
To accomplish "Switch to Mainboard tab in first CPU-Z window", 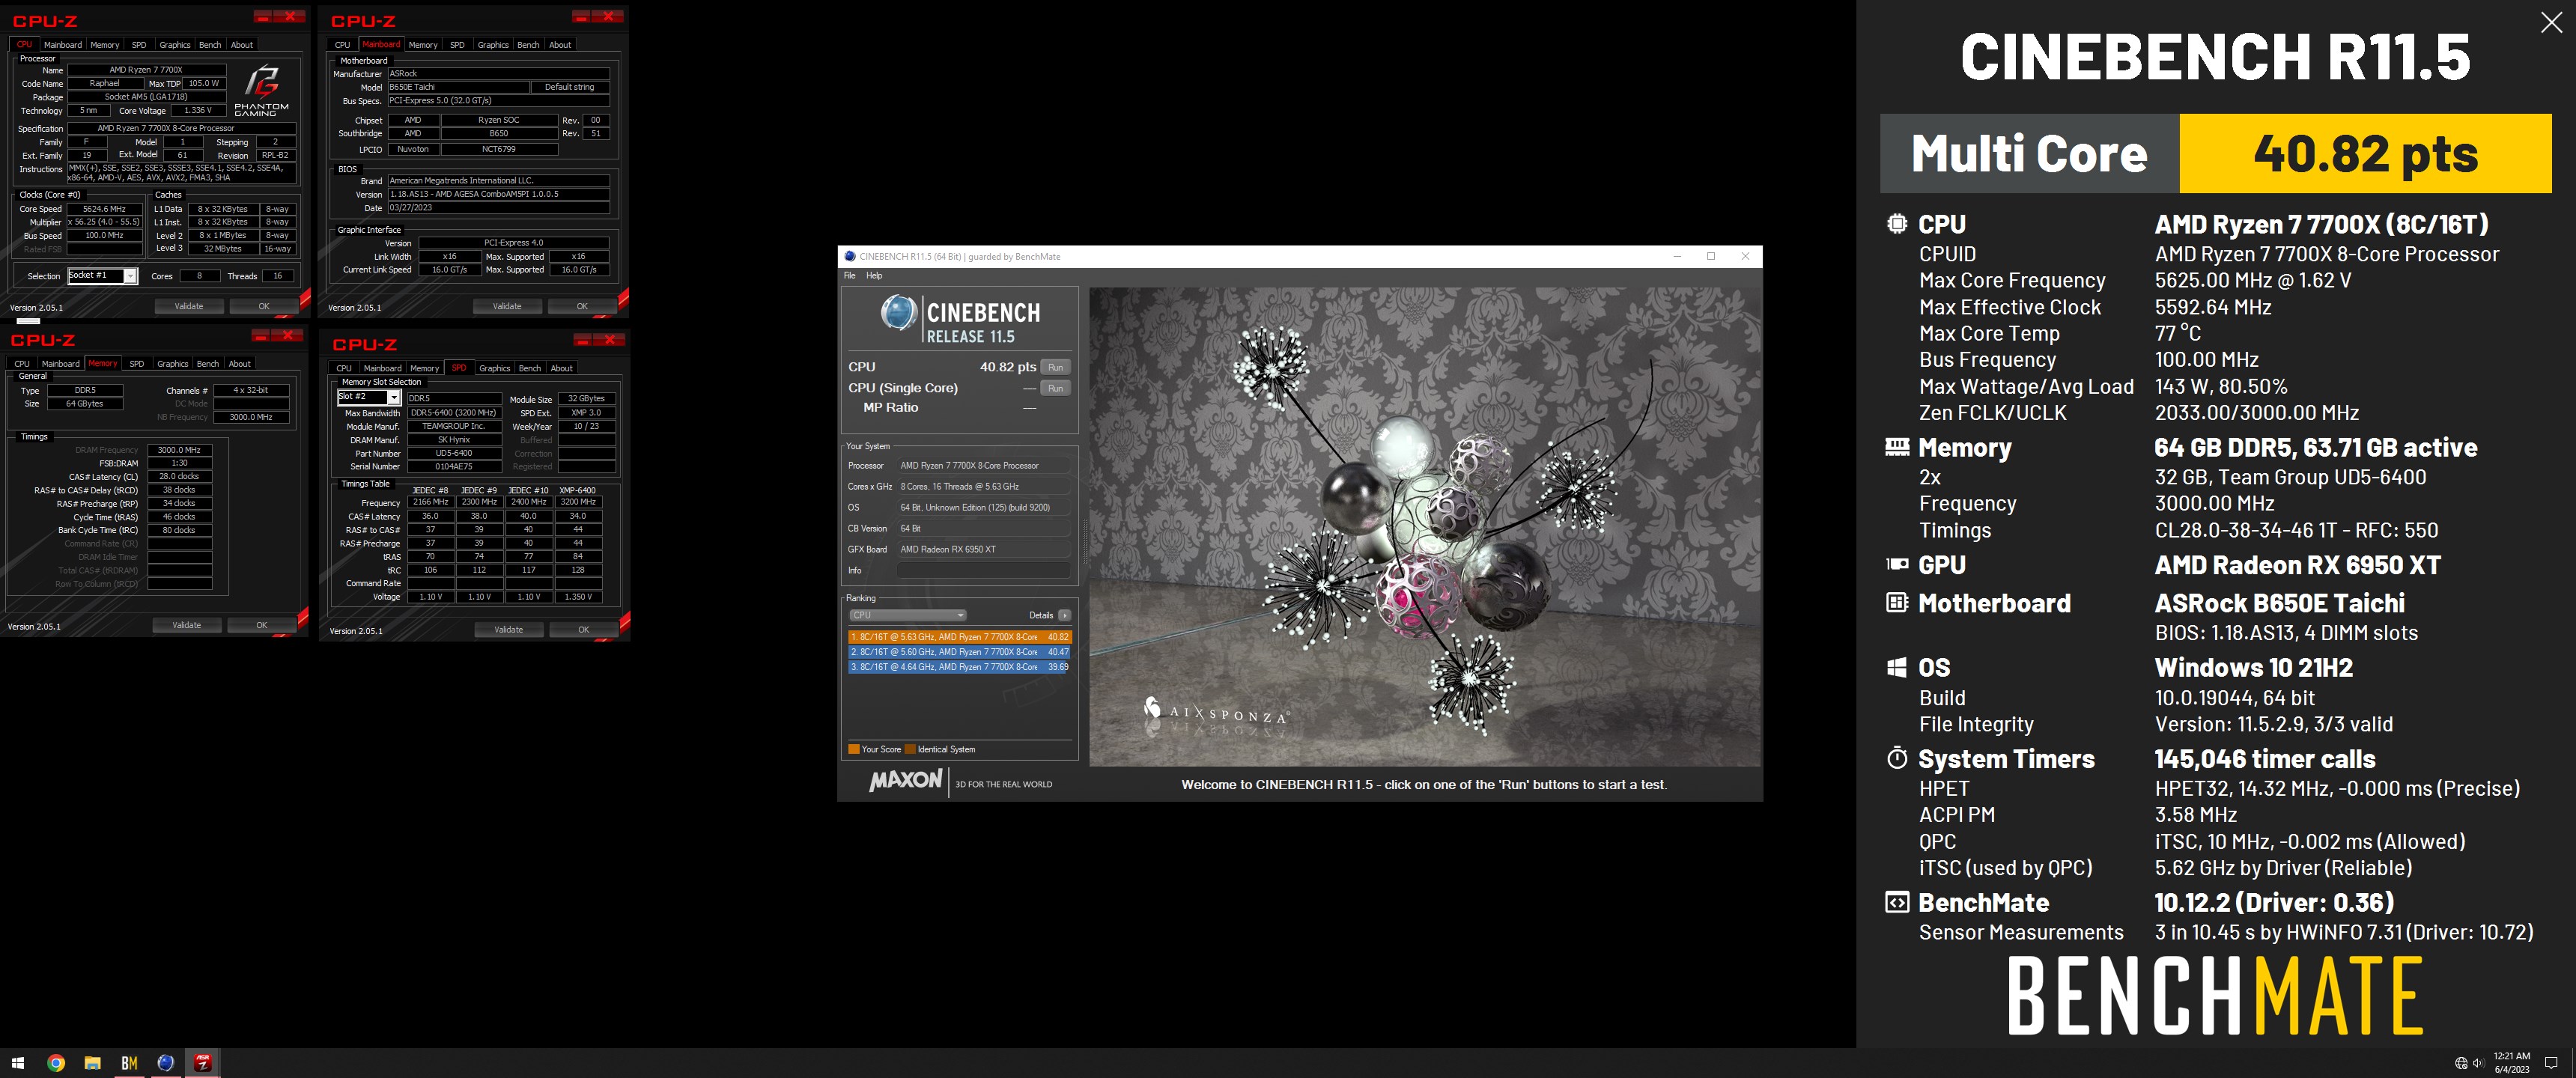I will click(63, 45).
